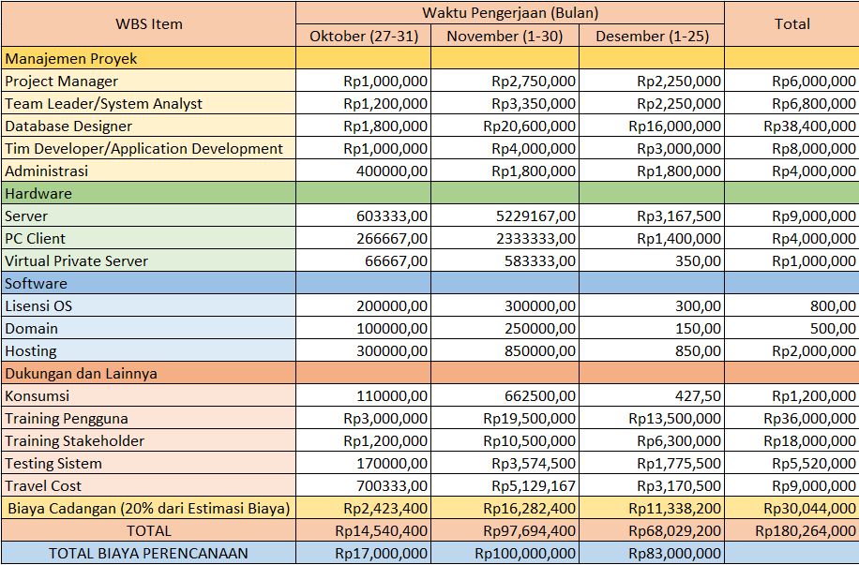Select the WBS Item header cell
Screen dimensions: 859x565
pyautogui.click(x=148, y=24)
